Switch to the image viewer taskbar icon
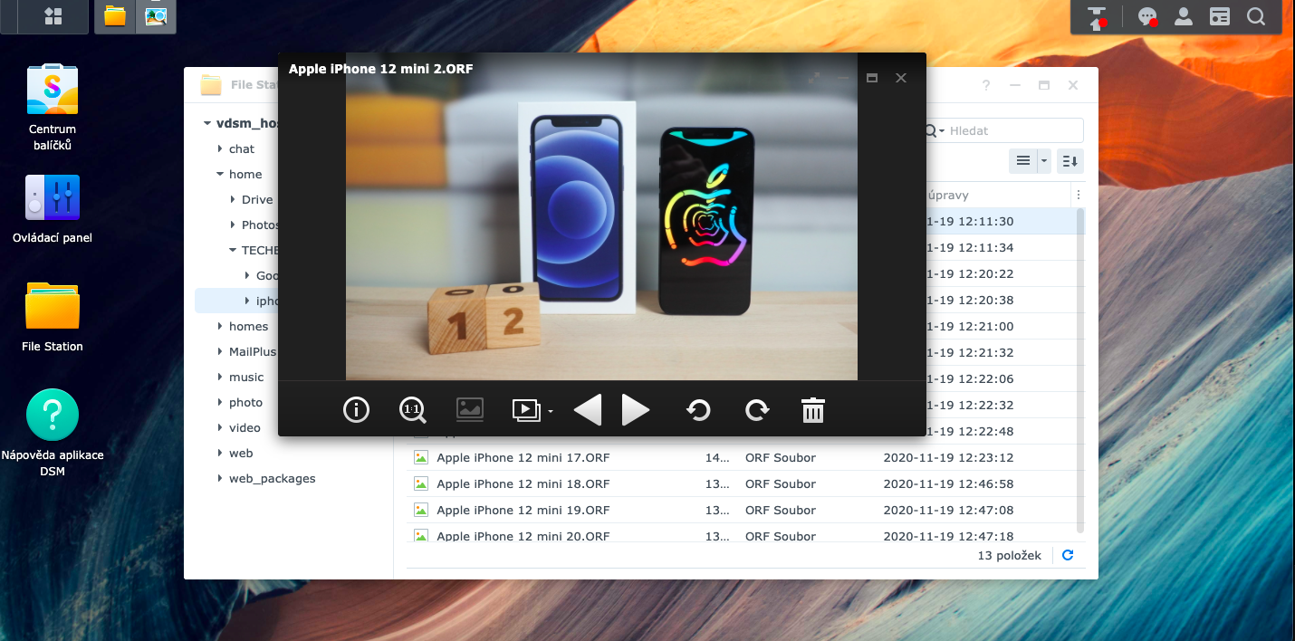1295x641 pixels. tap(156, 16)
